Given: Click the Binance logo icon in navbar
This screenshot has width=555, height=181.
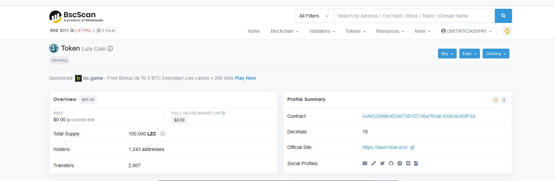Looking at the screenshot, I should [x=507, y=31].
